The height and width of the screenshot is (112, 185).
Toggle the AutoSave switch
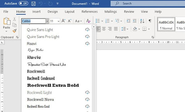23,3
